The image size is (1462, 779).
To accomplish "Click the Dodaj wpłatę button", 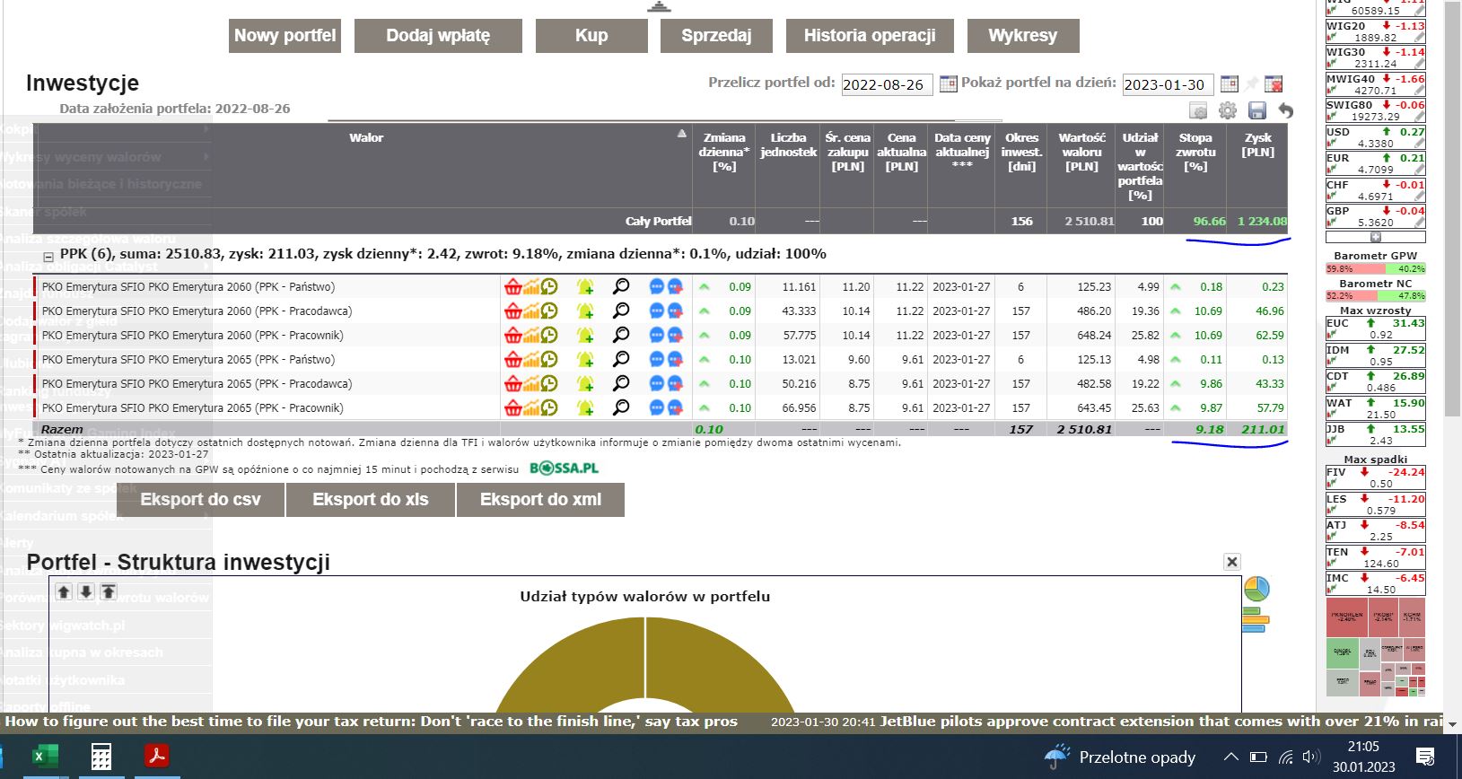I will [438, 36].
